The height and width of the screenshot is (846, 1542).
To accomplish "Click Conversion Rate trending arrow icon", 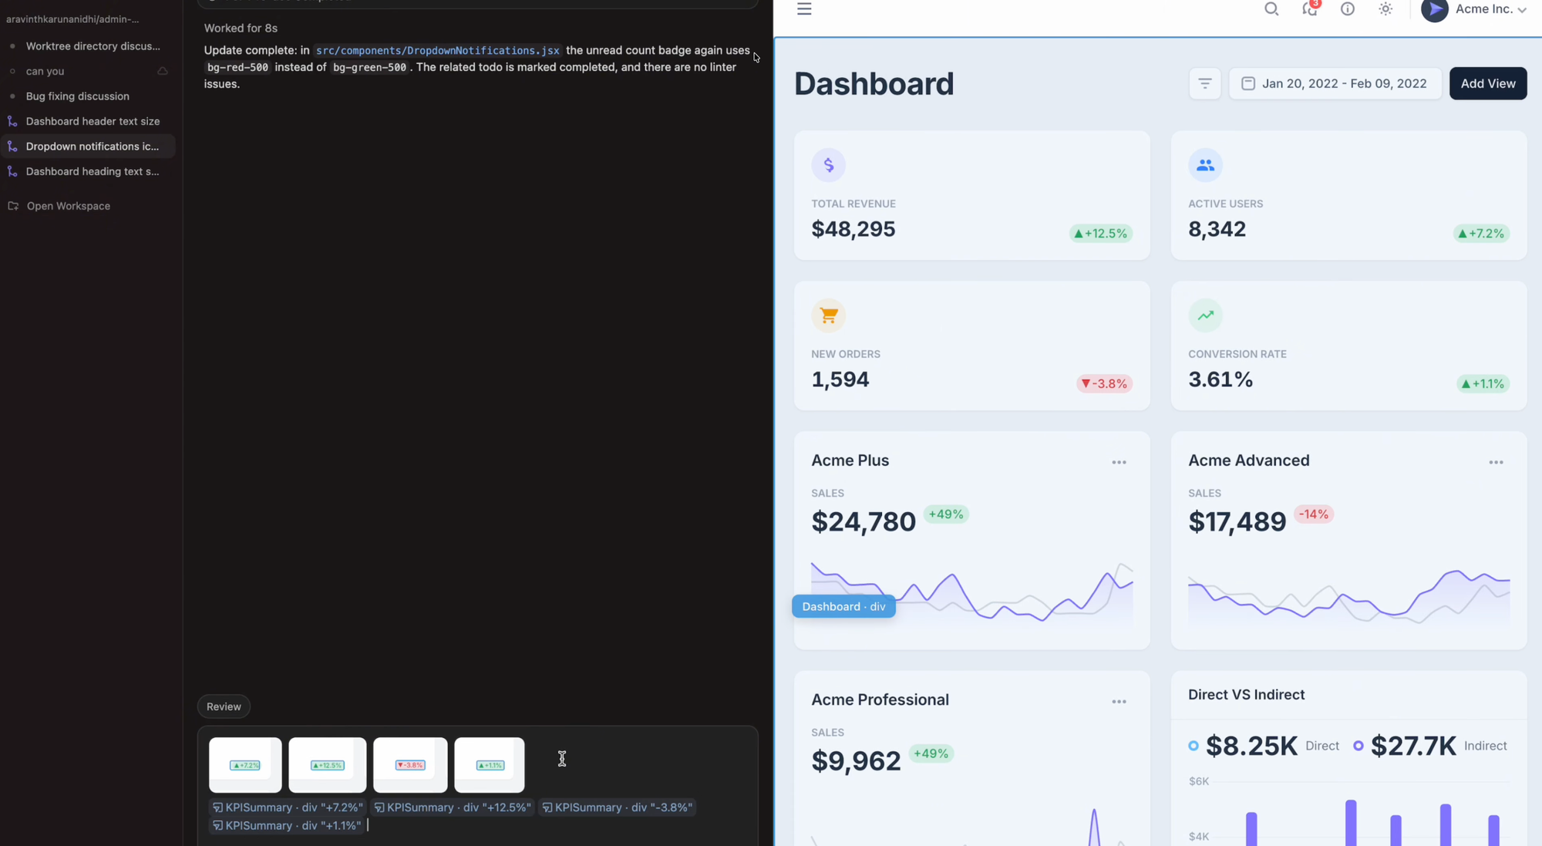I will (x=1205, y=315).
